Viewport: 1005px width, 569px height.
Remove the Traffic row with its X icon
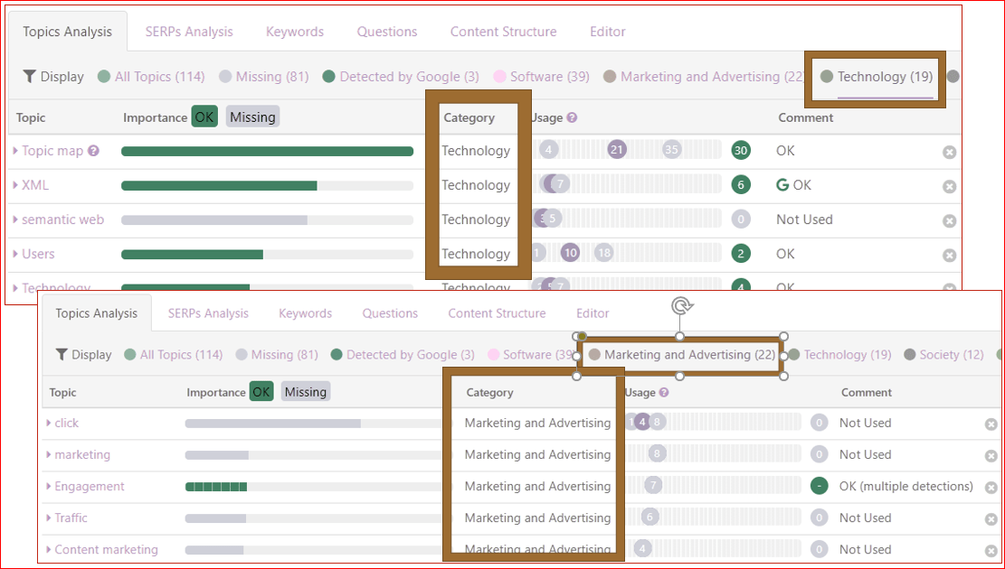coord(991,519)
